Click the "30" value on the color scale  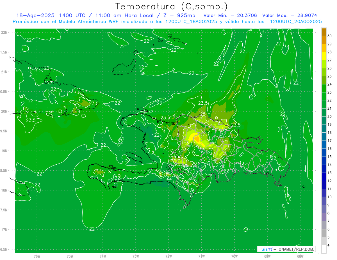tap(330, 36)
